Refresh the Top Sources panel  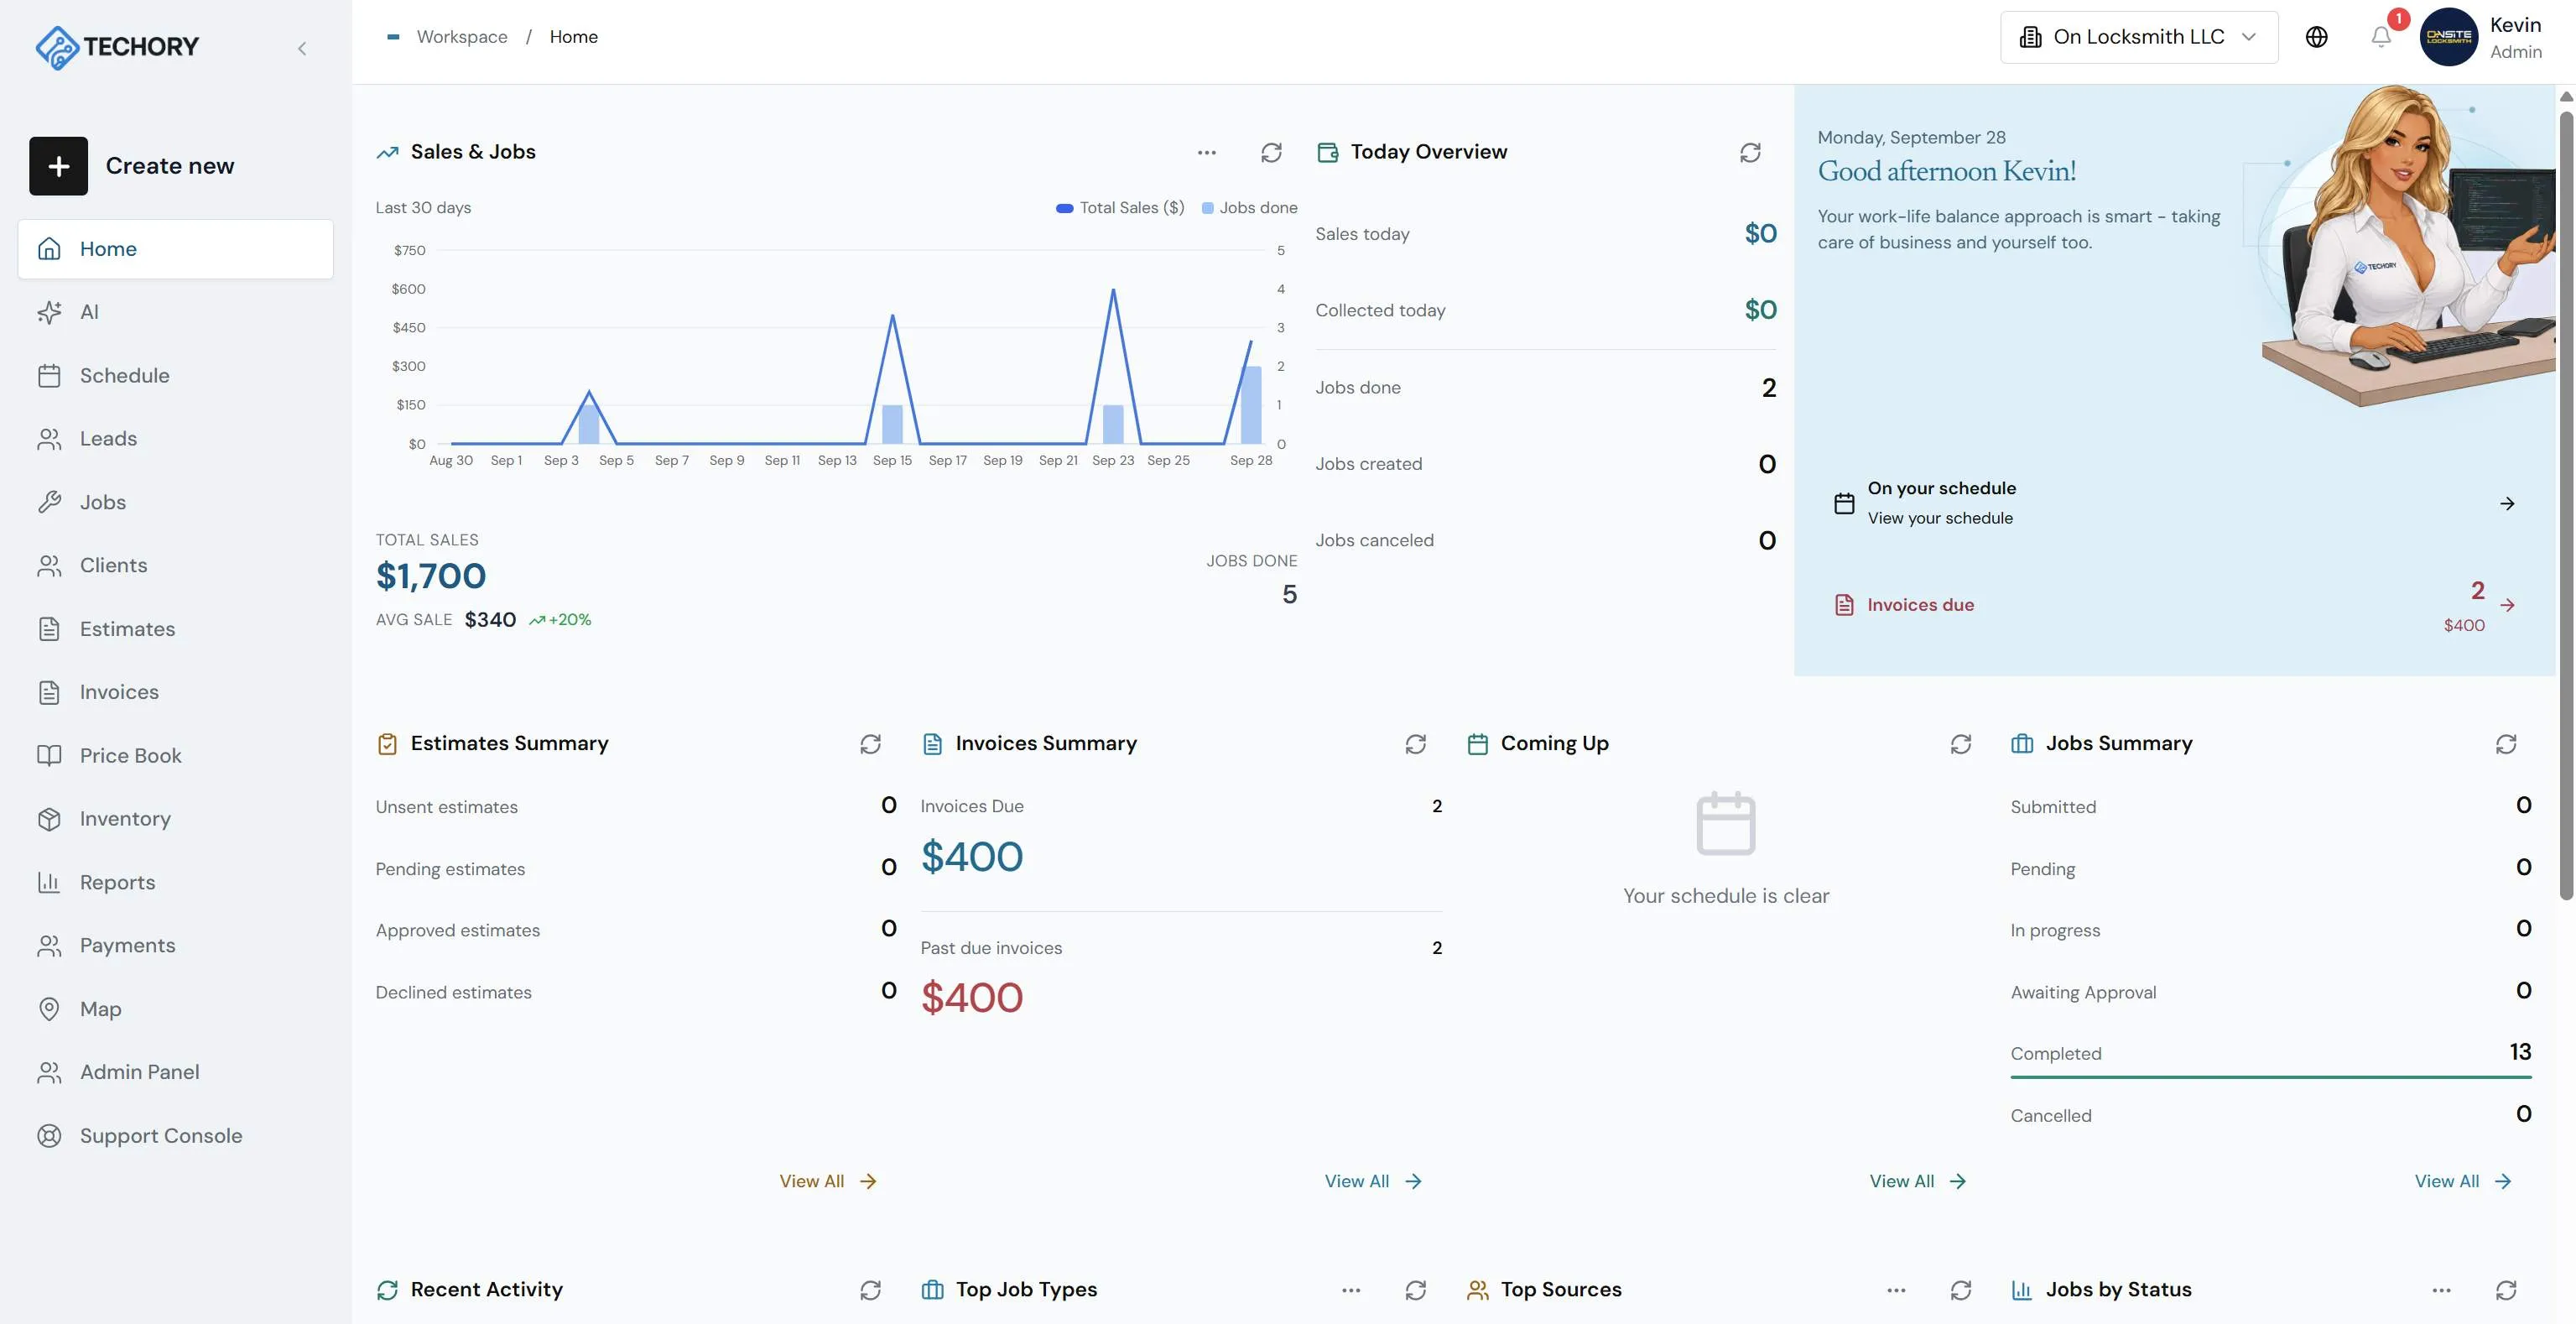coord(1960,1290)
